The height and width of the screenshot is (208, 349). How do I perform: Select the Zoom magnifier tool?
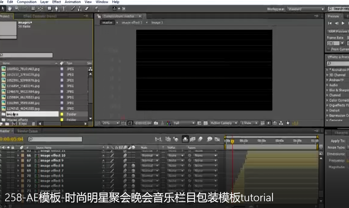point(17,9)
